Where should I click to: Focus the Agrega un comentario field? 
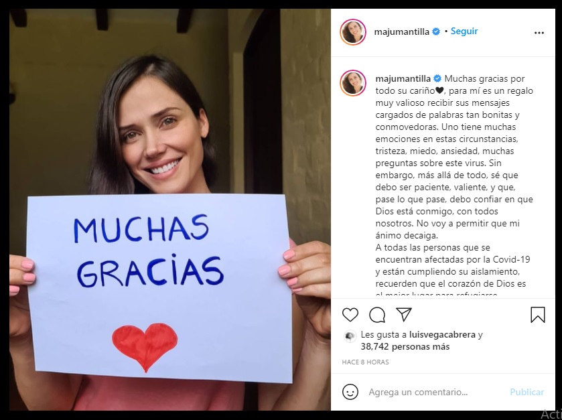(x=435, y=392)
